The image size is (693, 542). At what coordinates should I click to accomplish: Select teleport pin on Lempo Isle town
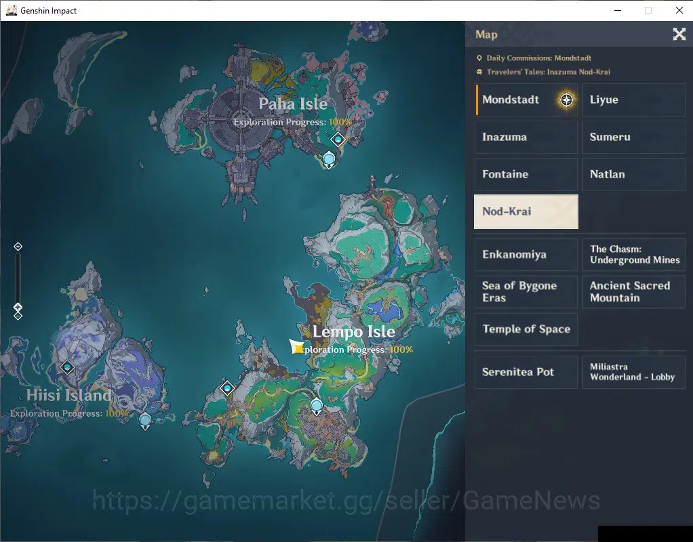(x=317, y=406)
